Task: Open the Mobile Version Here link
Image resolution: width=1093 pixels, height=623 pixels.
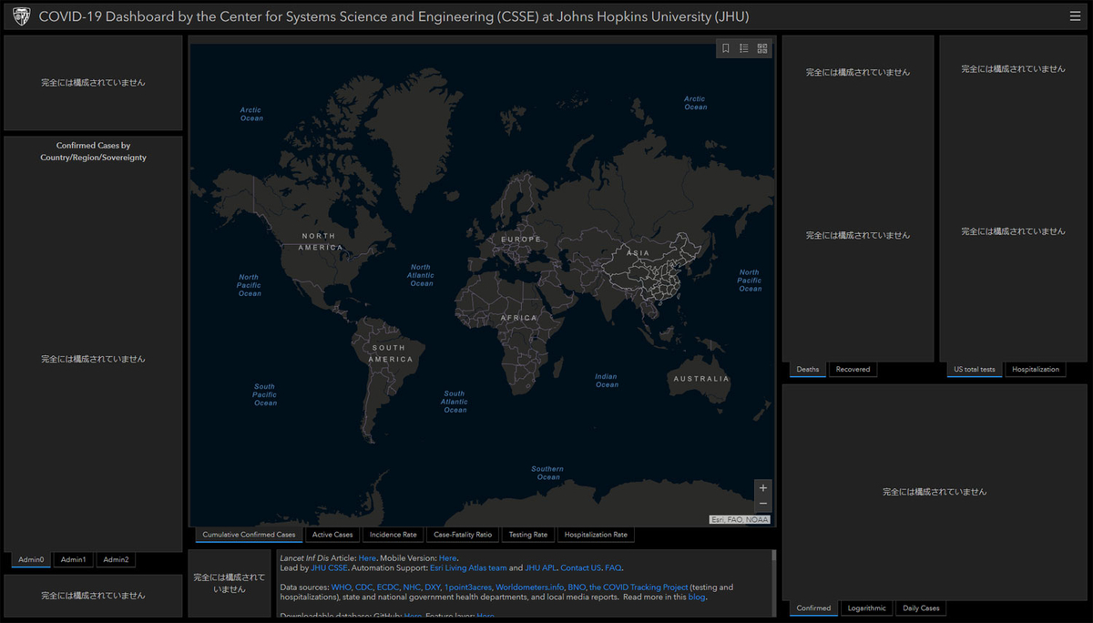Action: tap(447, 558)
